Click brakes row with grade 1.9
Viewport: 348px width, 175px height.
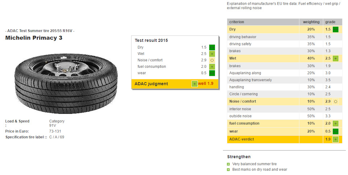pos(285,66)
